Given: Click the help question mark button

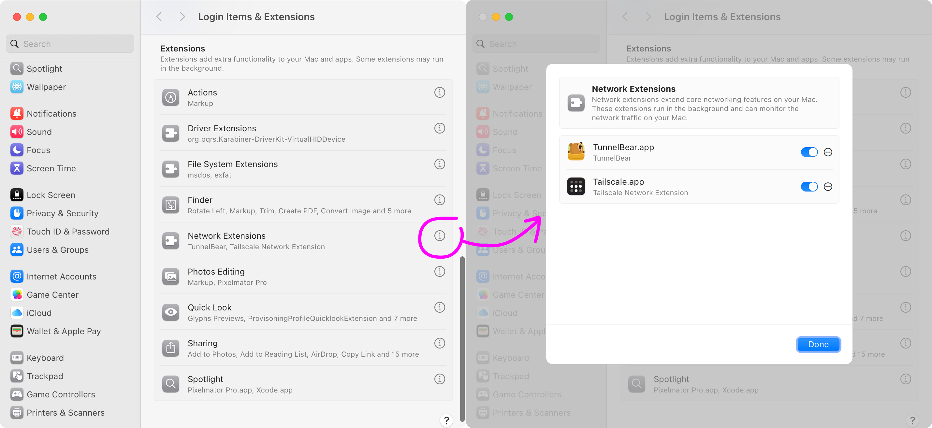Looking at the screenshot, I should coord(446,420).
